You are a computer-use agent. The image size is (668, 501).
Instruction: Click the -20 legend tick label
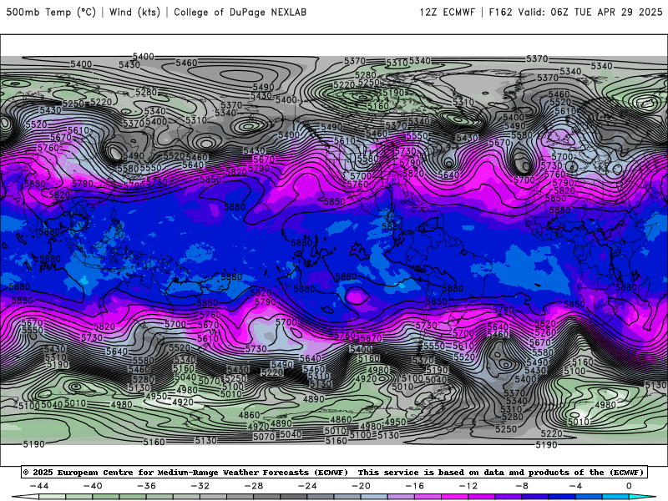point(362,486)
